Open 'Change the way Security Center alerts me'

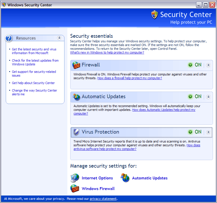pyautogui.click(x=35, y=92)
